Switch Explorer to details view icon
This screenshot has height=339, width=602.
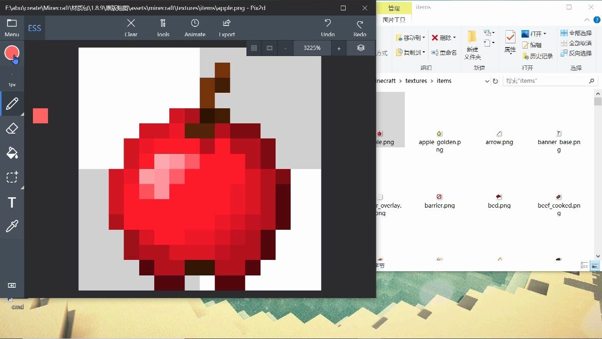coord(584,266)
